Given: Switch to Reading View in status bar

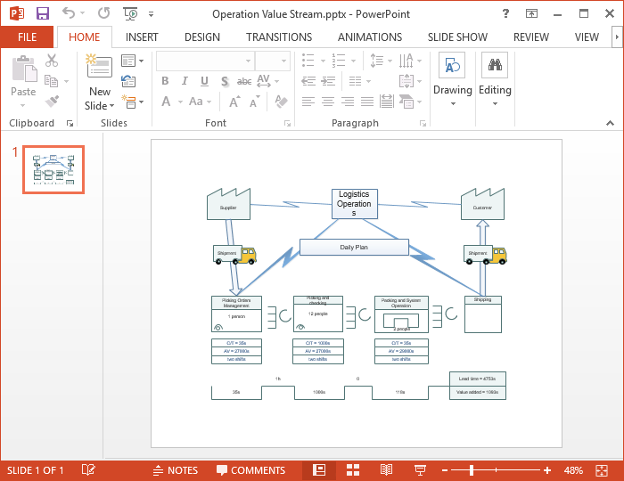Looking at the screenshot, I should click(386, 470).
